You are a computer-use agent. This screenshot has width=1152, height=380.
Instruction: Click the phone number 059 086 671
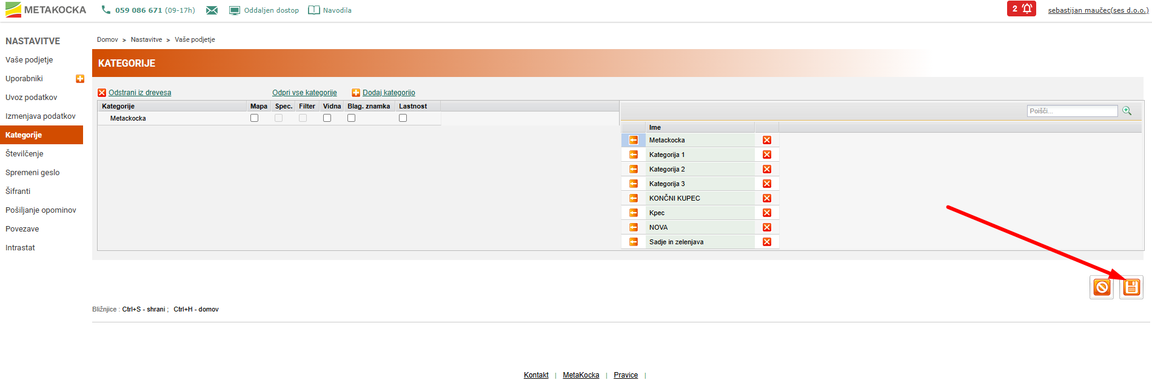coord(139,10)
